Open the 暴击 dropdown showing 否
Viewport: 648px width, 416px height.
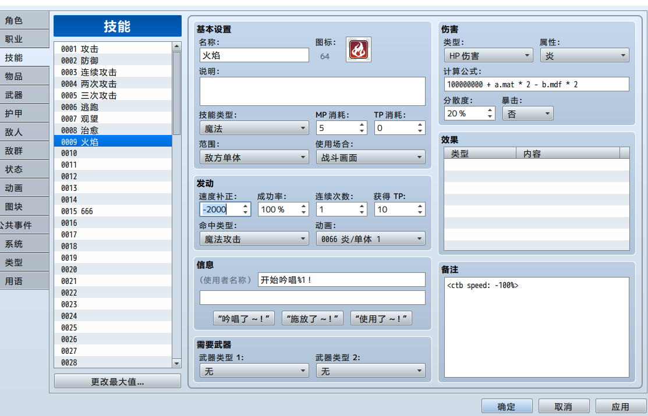527,113
